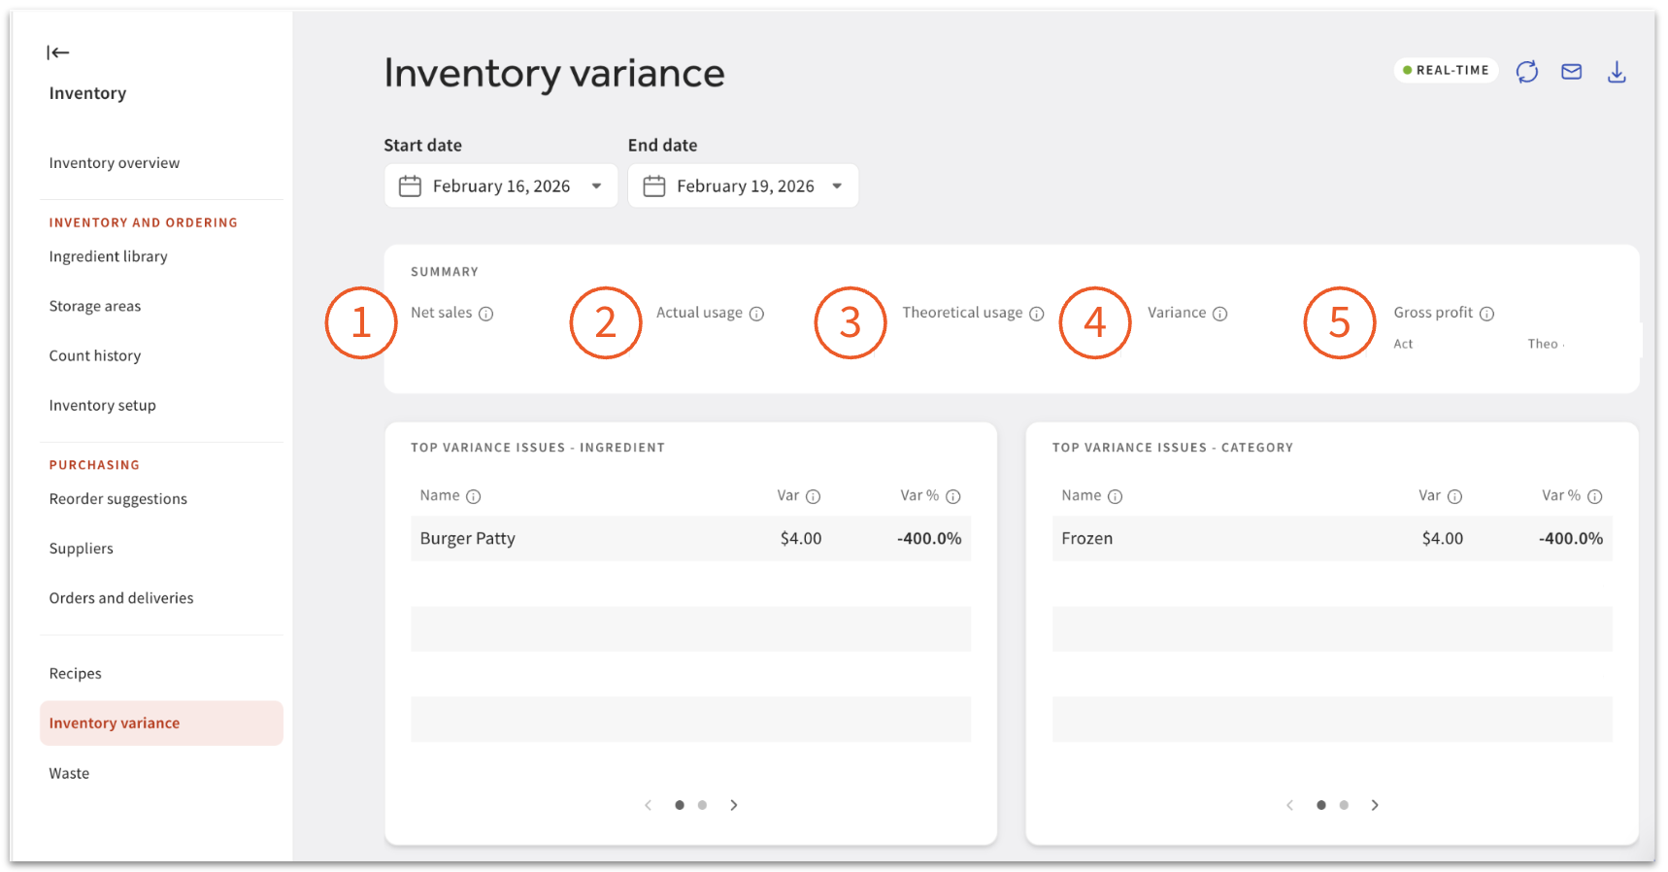Open the End date dropdown
This screenshot has height=872, width=1668.
[x=837, y=186]
